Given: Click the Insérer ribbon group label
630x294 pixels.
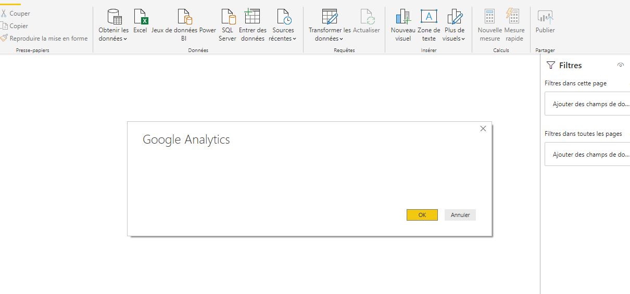Looking at the screenshot, I should [x=429, y=50].
